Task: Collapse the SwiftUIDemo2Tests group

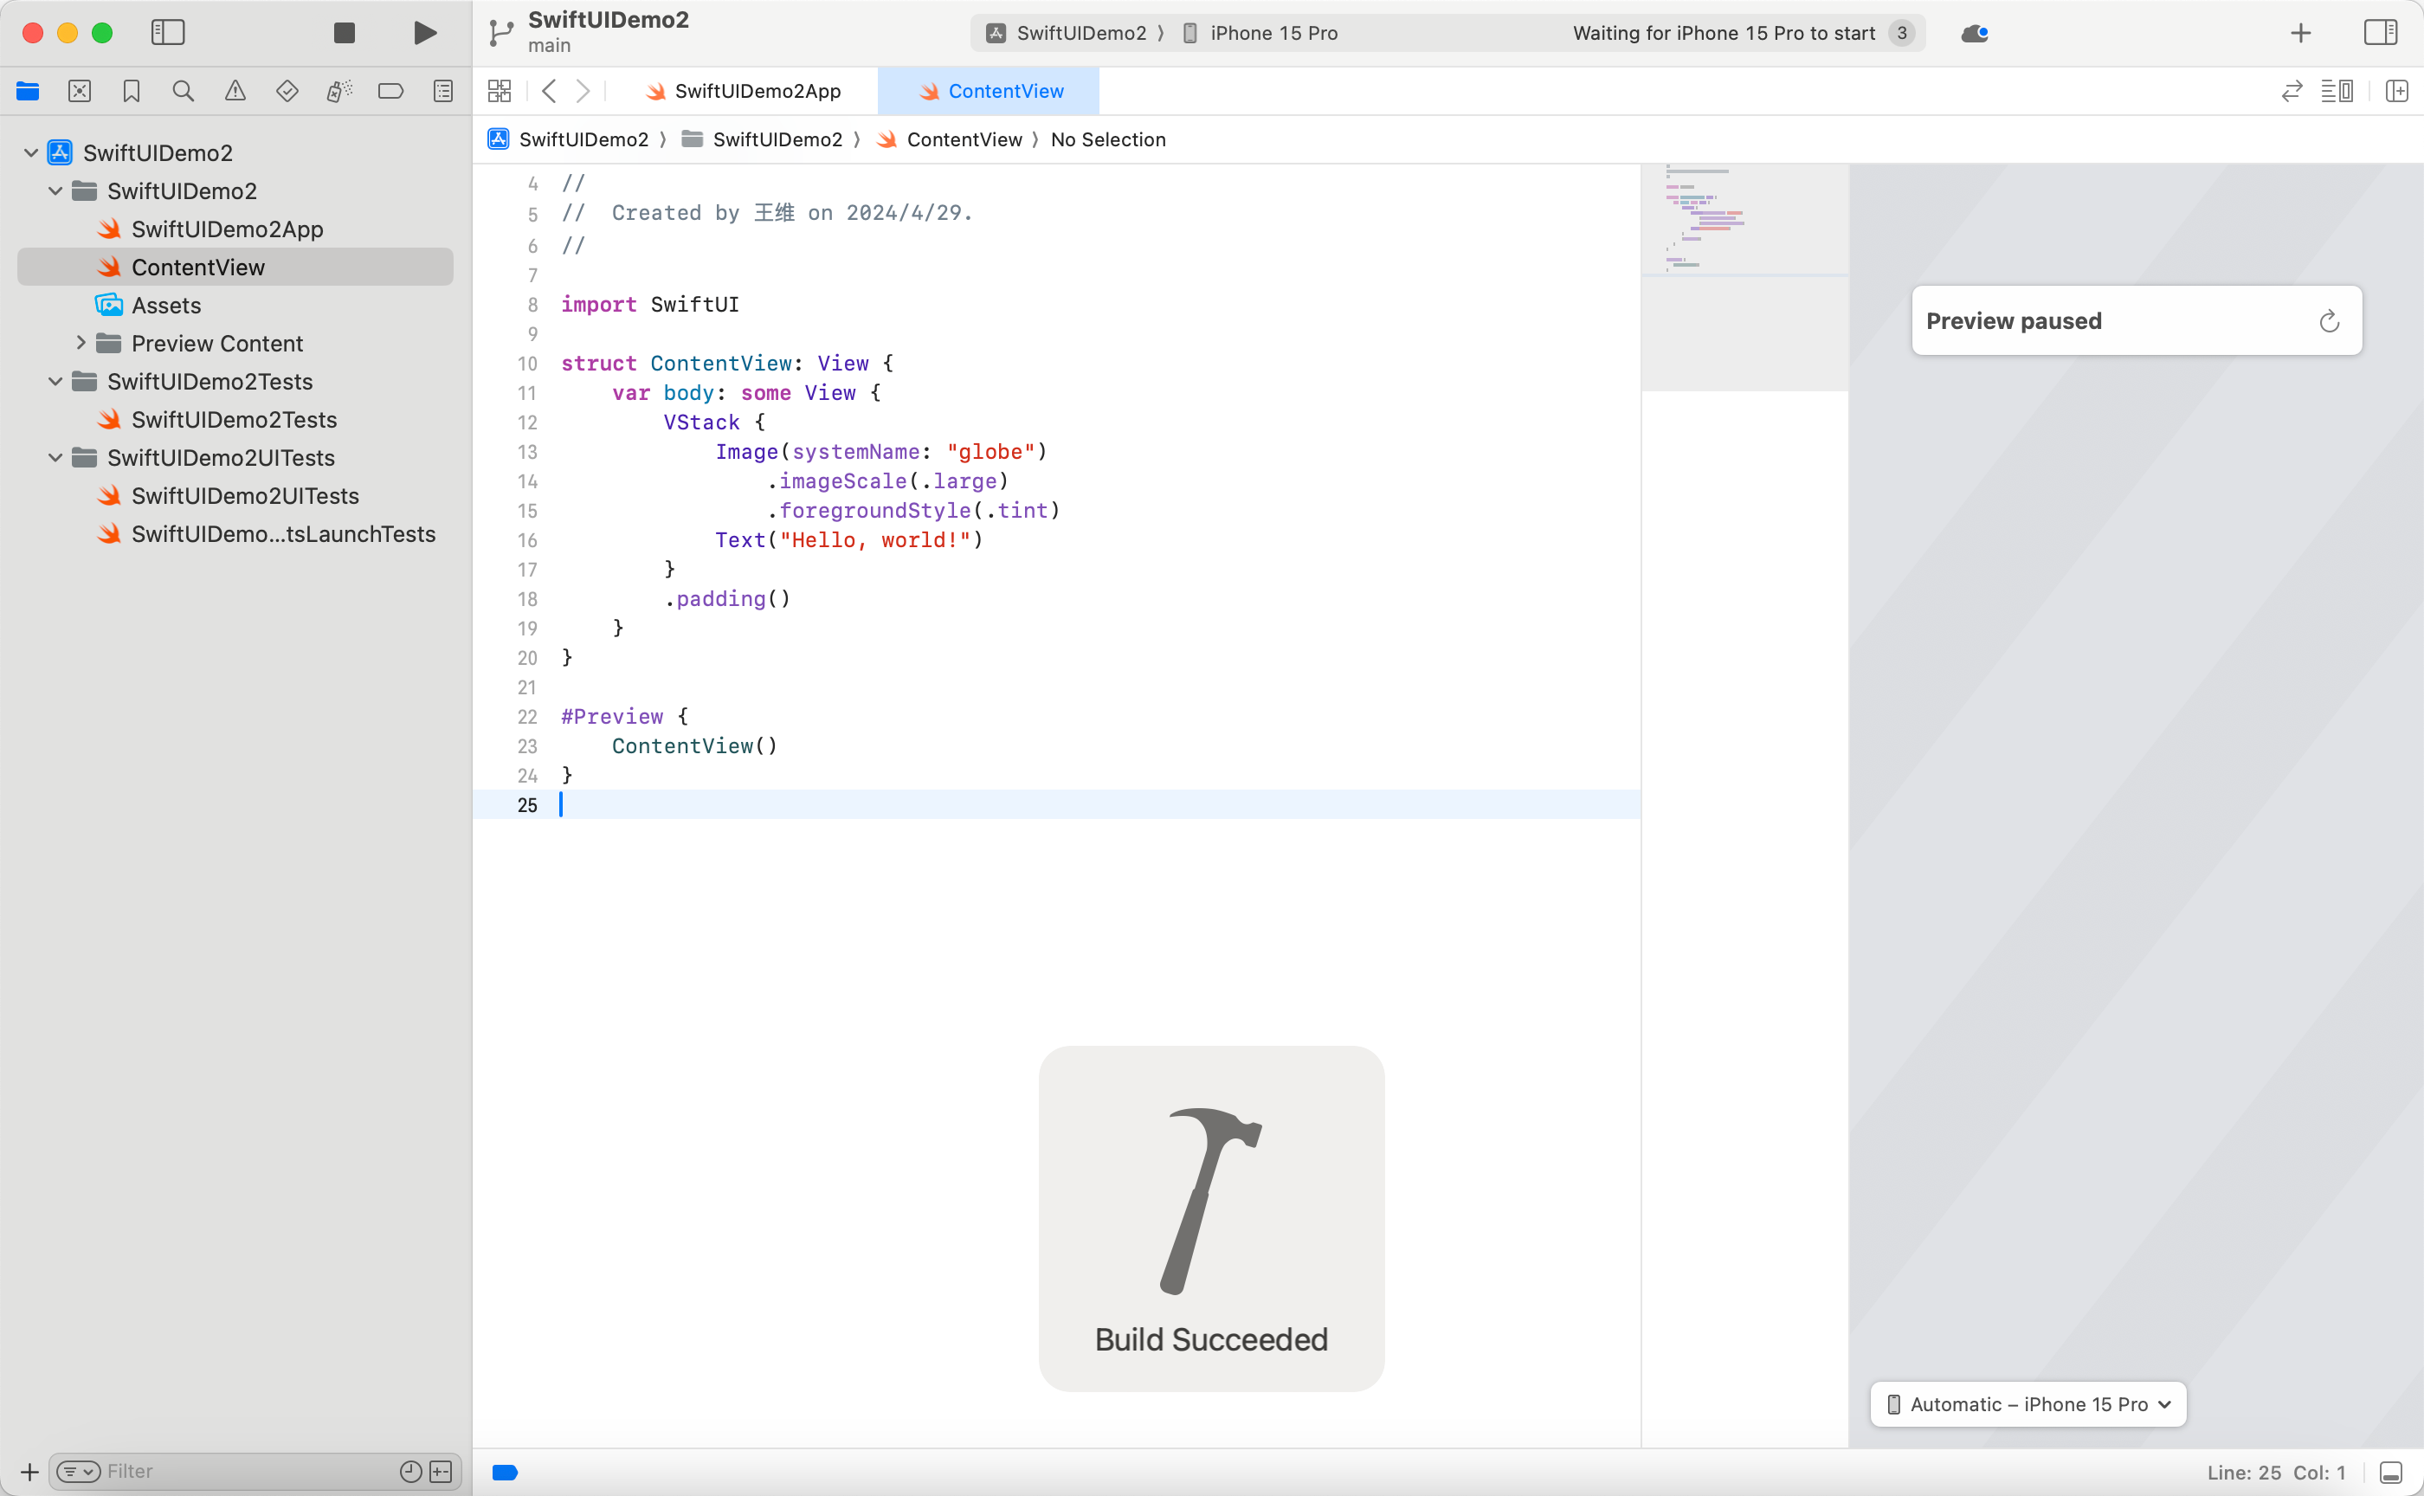Action: click(55, 381)
